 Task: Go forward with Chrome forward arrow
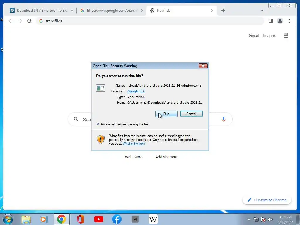pos(20,21)
